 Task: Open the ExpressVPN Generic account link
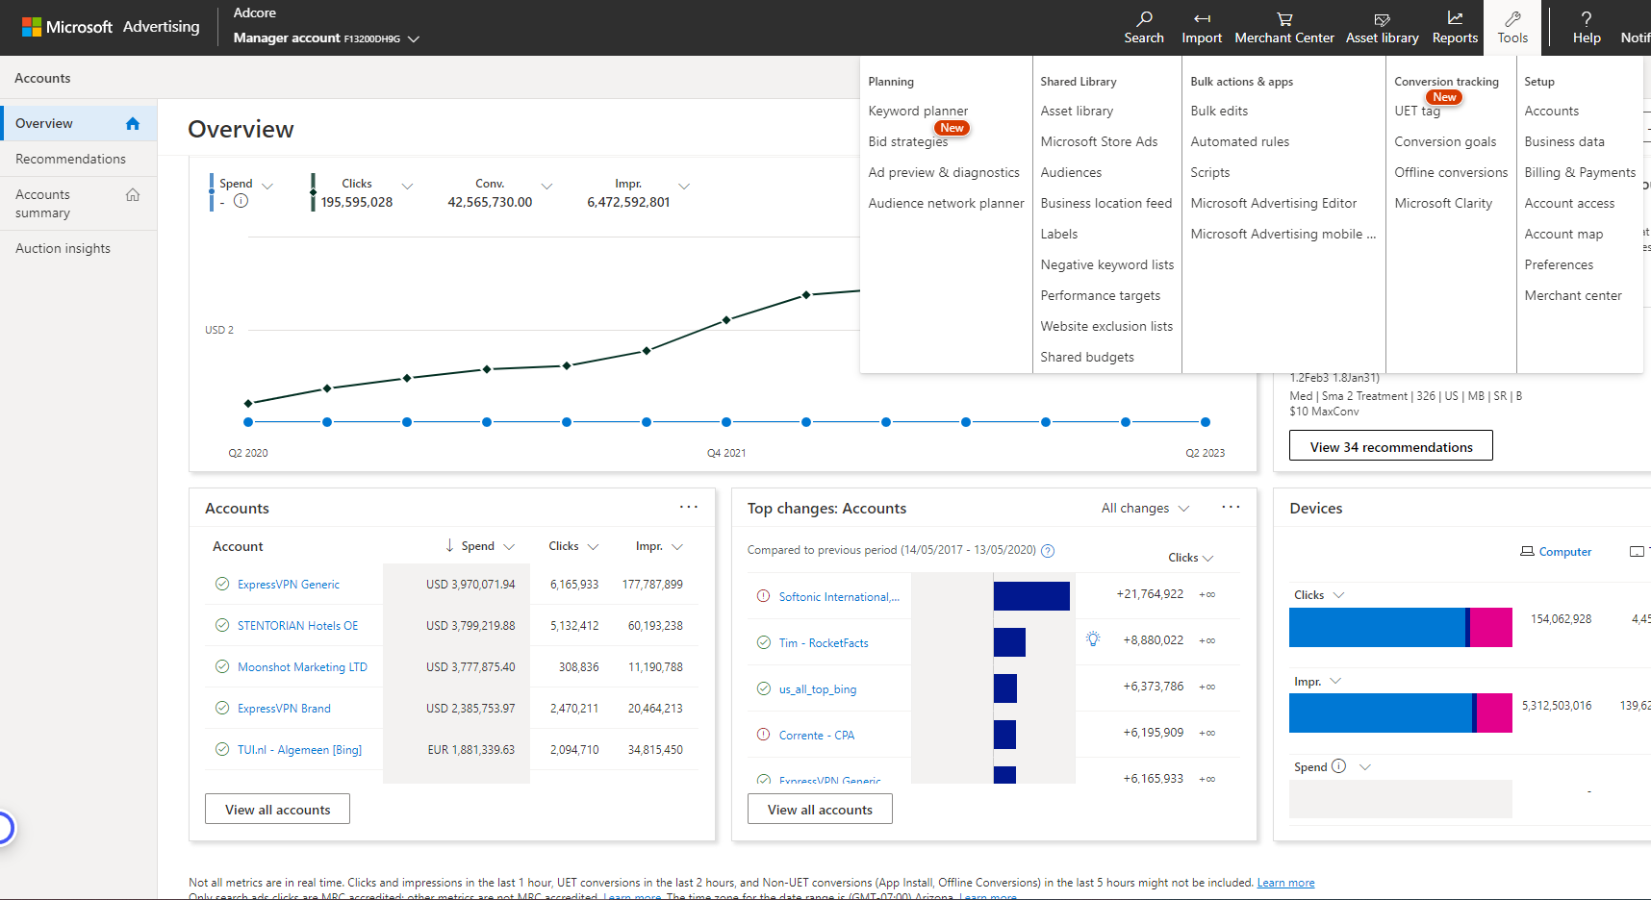click(289, 584)
